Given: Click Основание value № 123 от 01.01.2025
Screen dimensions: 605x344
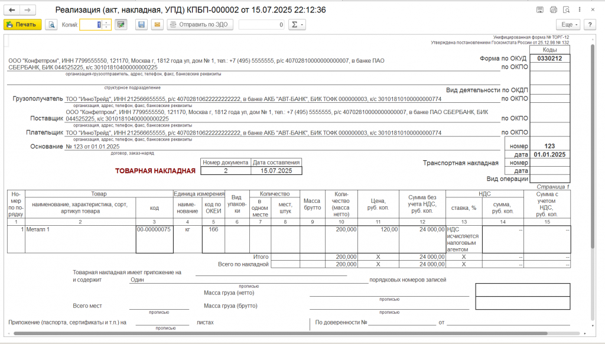Looking at the screenshot, I should [93, 147].
